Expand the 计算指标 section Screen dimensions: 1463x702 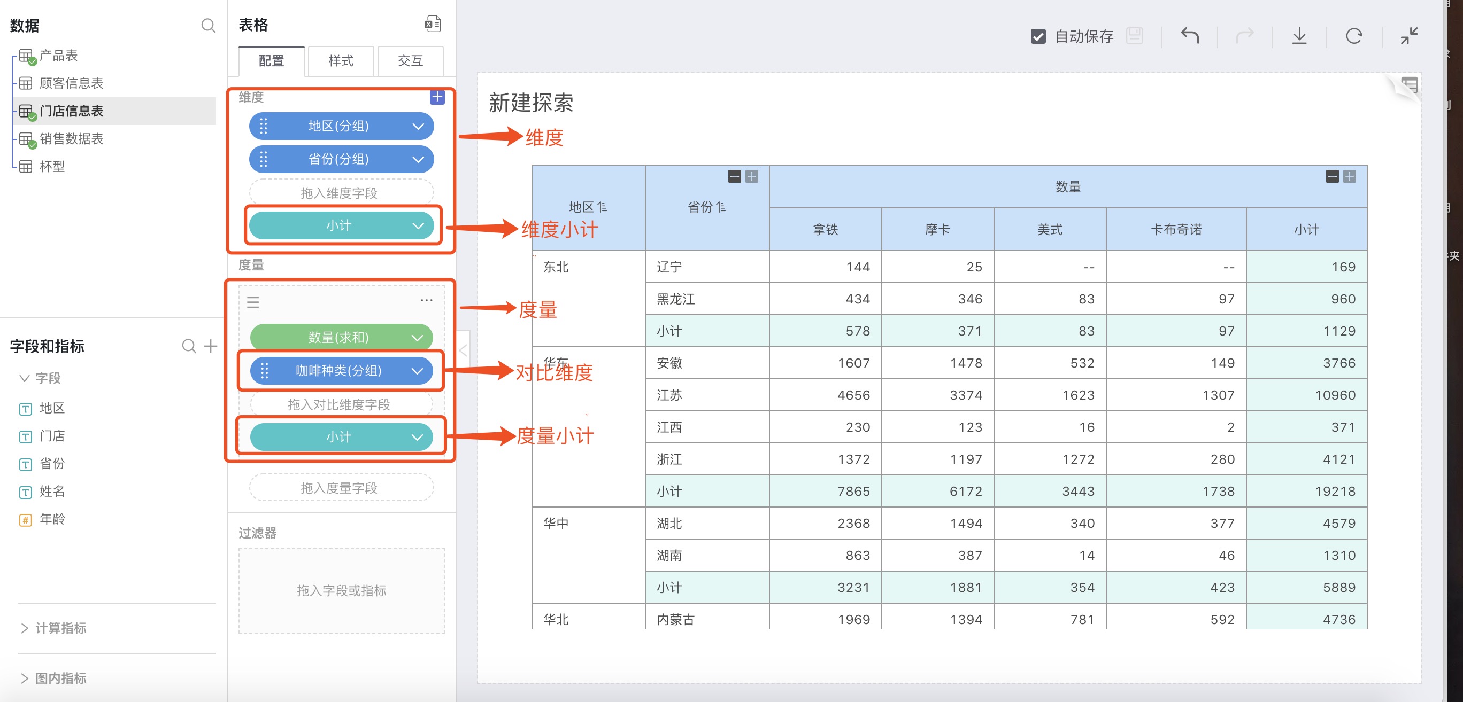[25, 628]
